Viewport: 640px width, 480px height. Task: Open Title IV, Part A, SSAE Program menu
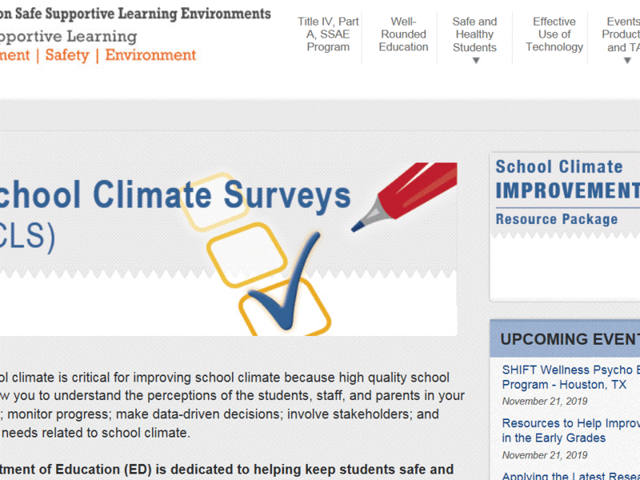[328, 34]
